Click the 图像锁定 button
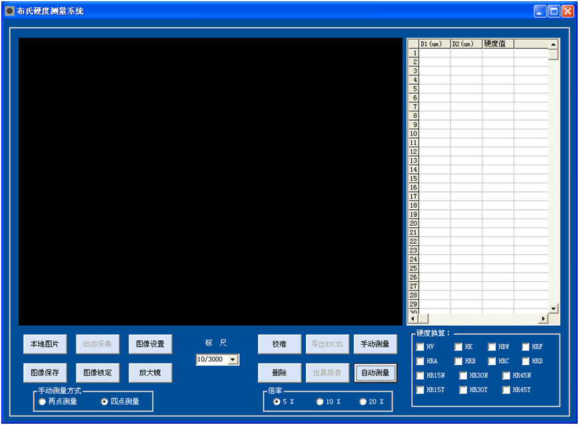579x425 pixels. (97, 372)
